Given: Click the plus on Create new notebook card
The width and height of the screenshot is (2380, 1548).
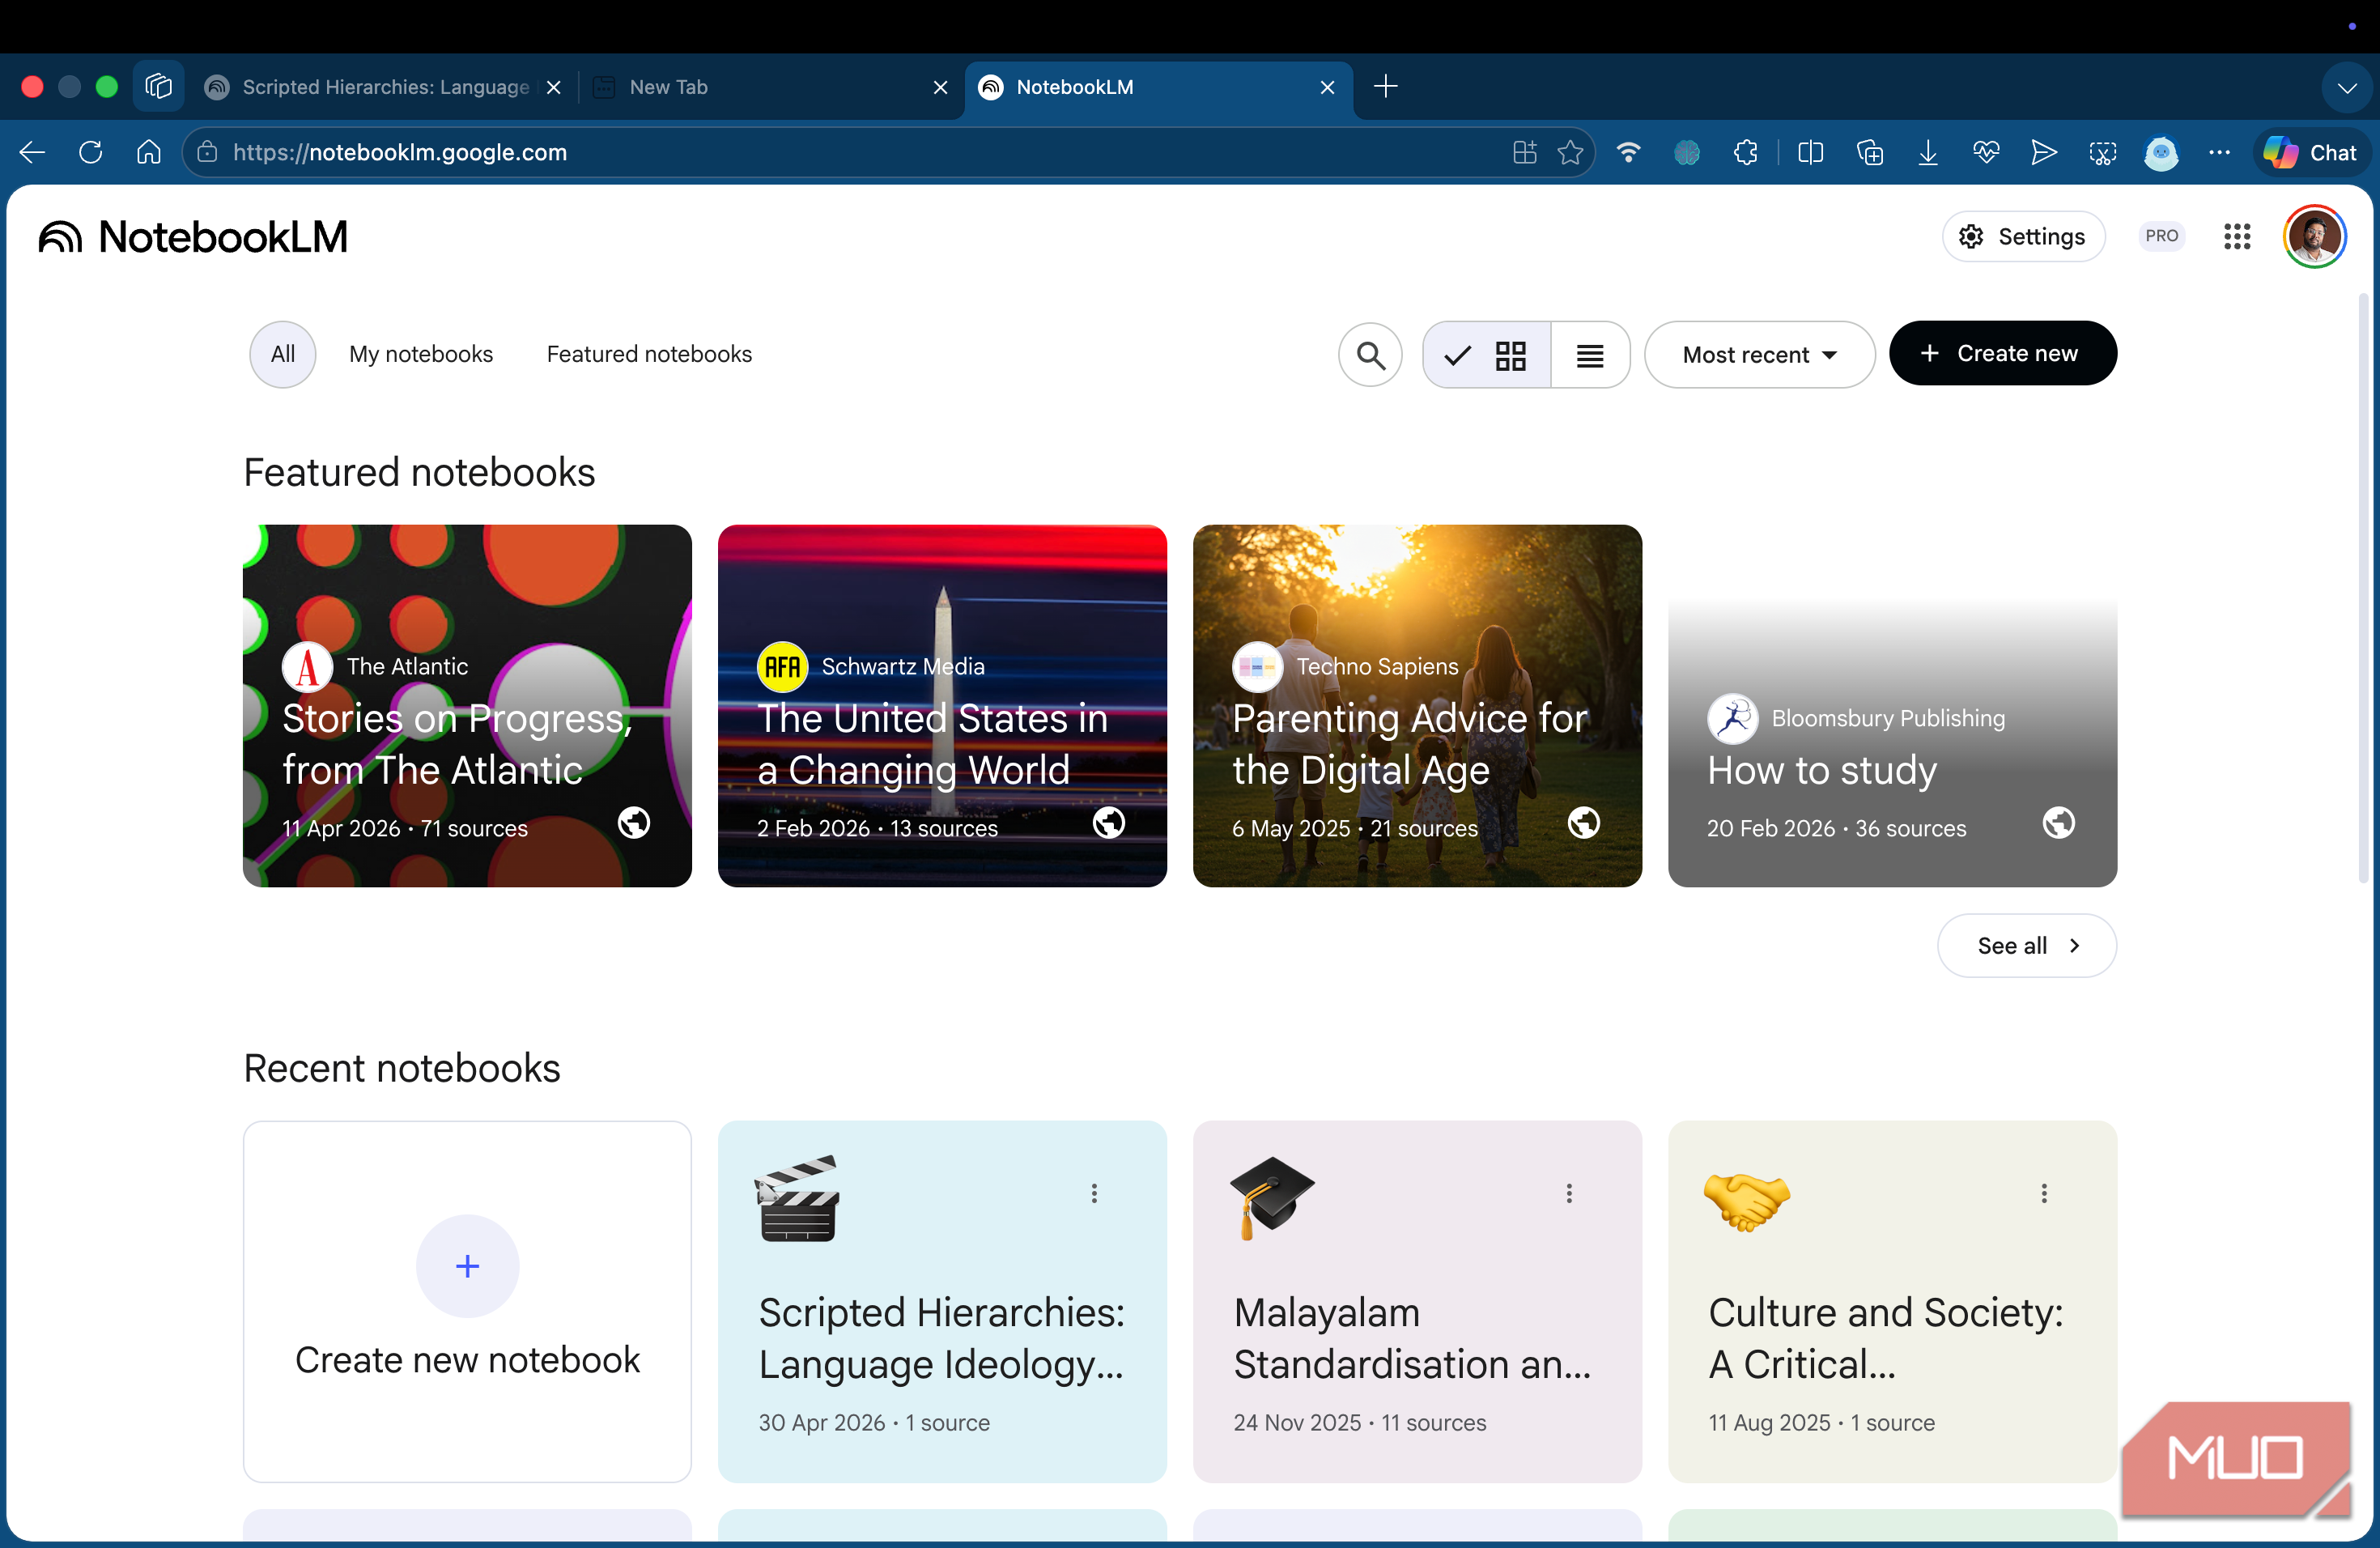Looking at the screenshot, I should [x=468, y=1266].
